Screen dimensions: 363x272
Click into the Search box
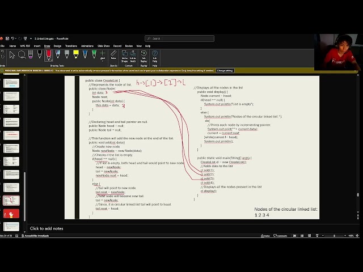tap(180, 39)
